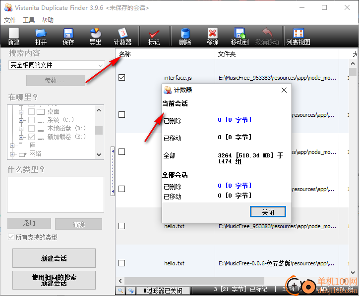This screenshot has width=359, height=296.
Task: Check the 本地磁盘 (D:) drive checkbox
Action: (x=31, y=129)
